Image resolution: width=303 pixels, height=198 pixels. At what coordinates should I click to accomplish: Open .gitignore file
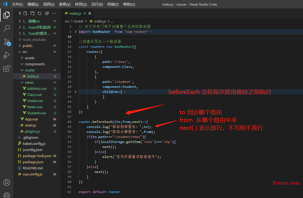(37, 138)
